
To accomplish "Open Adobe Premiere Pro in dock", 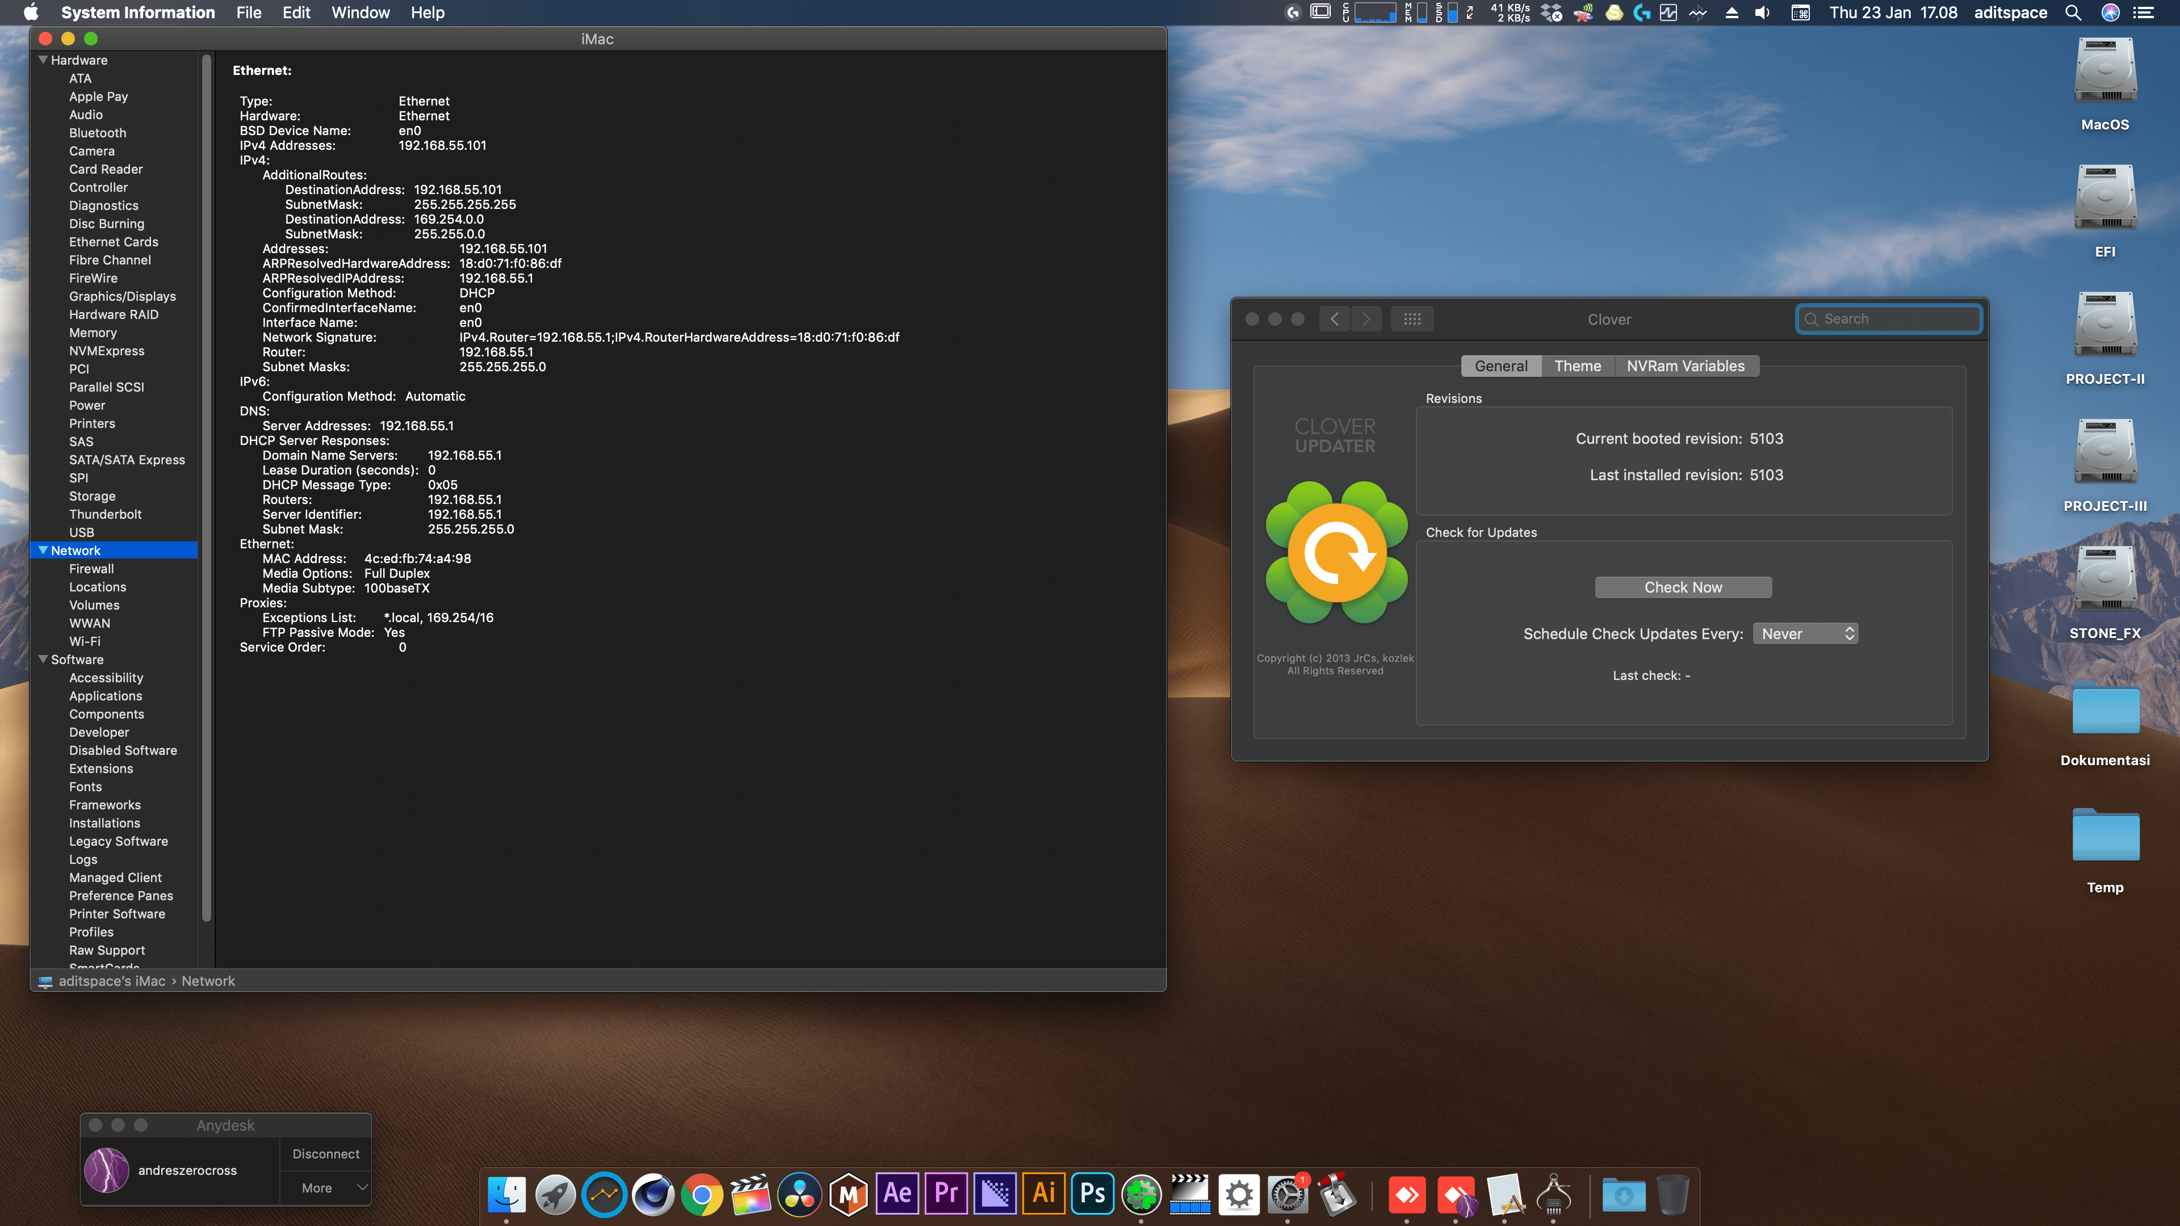I will click(x=946, y=1195).
